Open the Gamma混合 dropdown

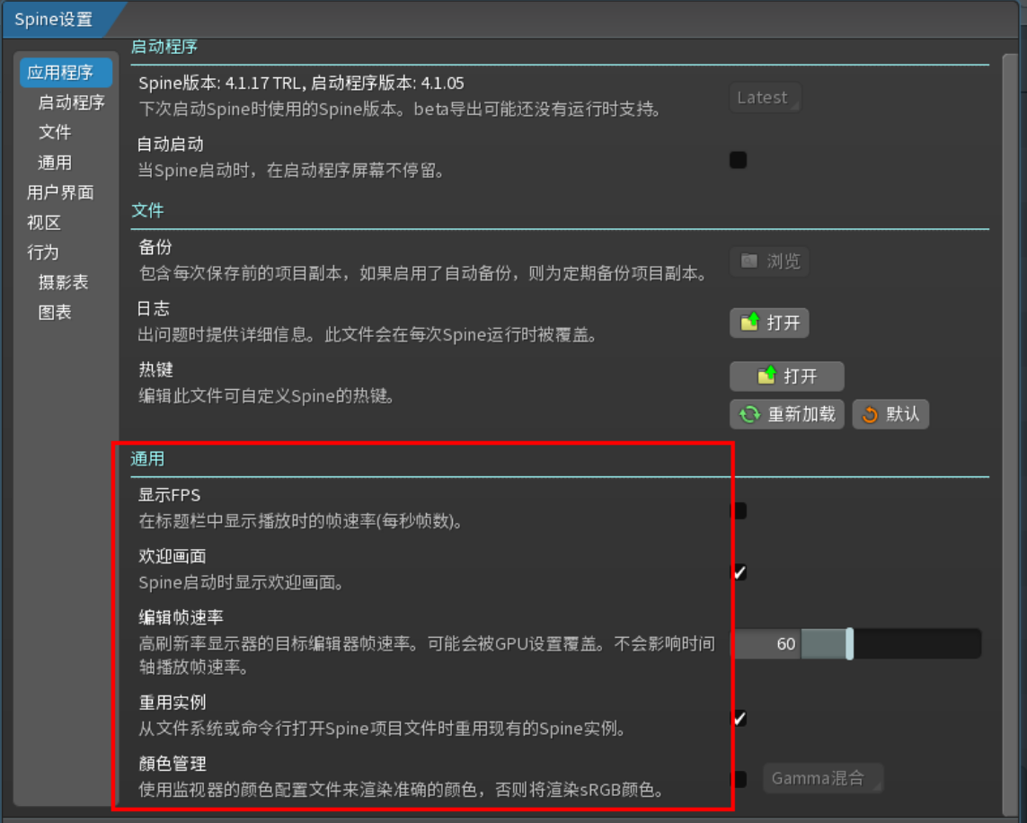coord(823,778)
